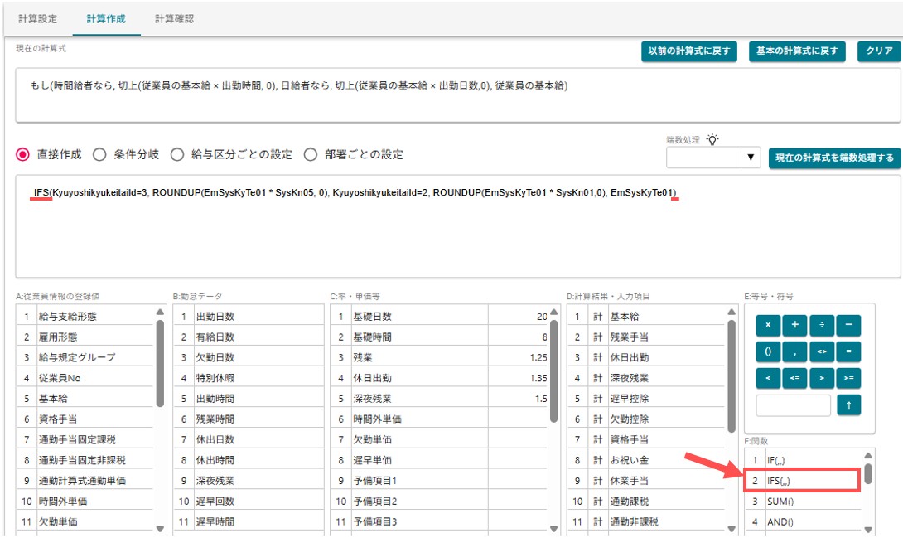The image size is (903, 538).
Task: Select 残業時間 in list B
Action: pos(249,419)
